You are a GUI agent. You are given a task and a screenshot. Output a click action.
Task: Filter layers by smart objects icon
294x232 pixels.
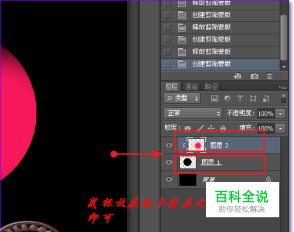coord(266,98)
